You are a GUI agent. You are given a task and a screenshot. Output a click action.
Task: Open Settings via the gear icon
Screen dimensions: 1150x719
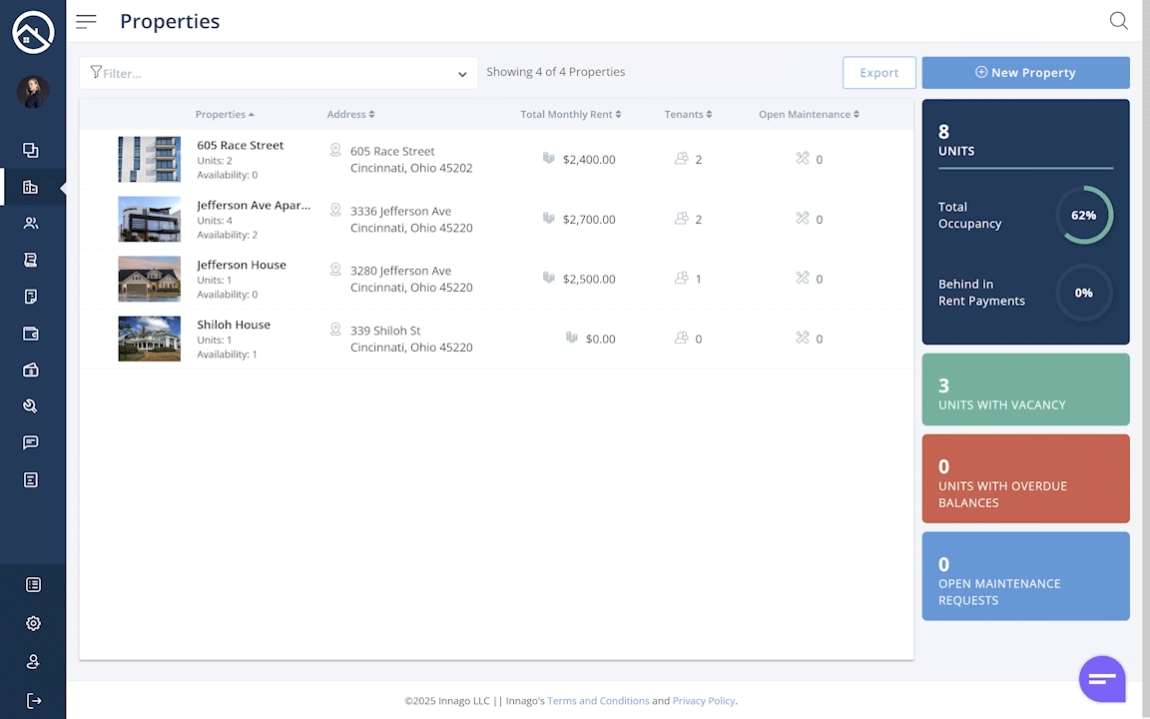click(x=33, y=622)
